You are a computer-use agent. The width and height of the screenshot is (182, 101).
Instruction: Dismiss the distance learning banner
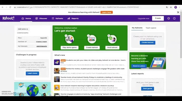(178, 12)
